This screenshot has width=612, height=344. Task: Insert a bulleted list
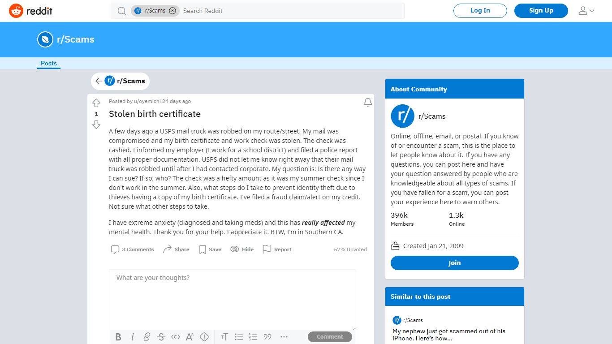click(x=239, y=337)
